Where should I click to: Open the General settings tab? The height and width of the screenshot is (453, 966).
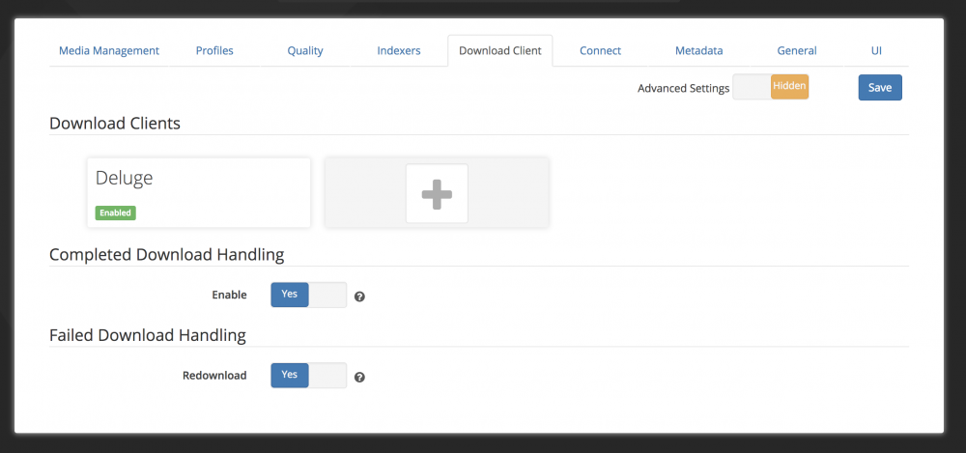(x=797, y=50)
